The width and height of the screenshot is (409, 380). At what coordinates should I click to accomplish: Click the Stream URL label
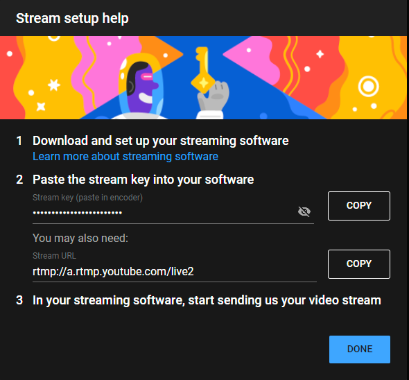click(x=54, y=255)
